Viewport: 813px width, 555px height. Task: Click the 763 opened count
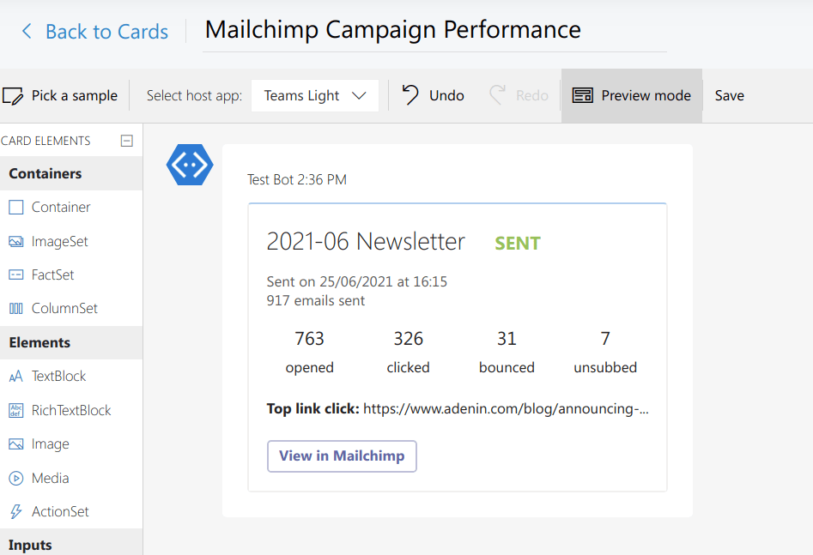[x=310, y=338]
